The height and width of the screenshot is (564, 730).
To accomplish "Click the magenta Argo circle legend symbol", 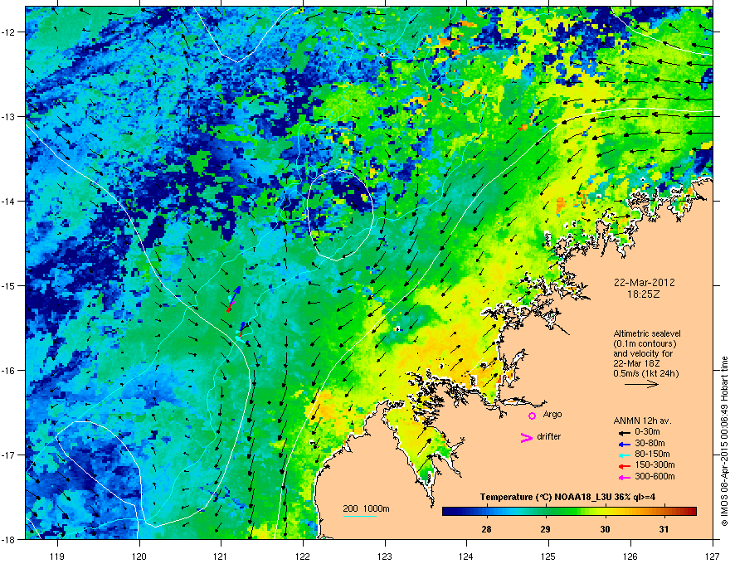I will coord(532,416).
